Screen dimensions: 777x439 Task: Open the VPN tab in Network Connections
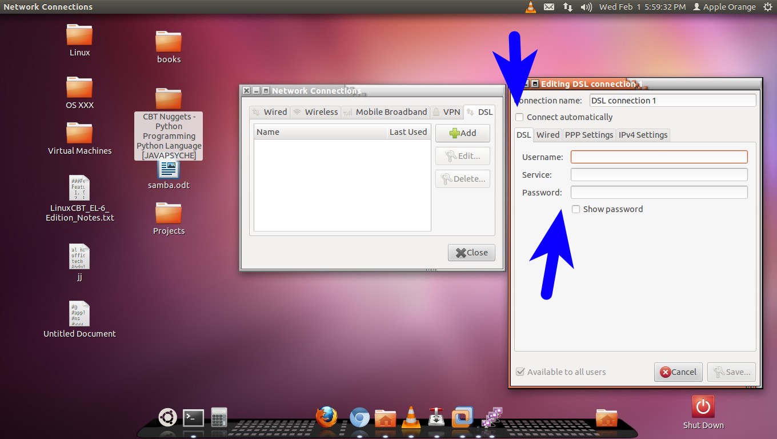coord(446,112)
